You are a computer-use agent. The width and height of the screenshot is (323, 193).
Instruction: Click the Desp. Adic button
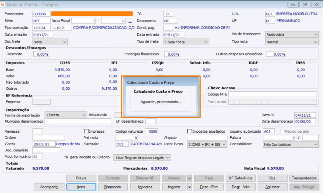click(241, 187)
